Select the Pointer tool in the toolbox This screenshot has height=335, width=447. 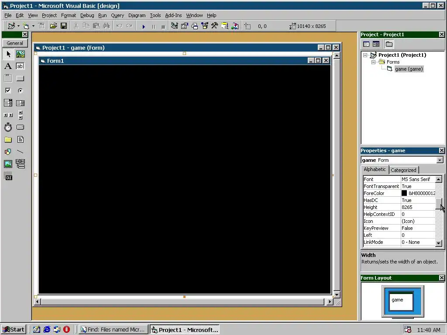8,54
